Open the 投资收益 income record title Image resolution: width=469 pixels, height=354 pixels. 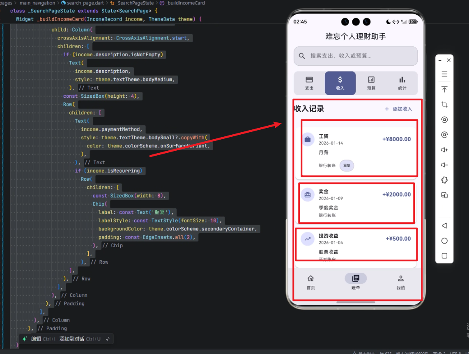(x=329, y=236)
